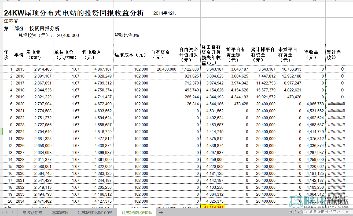Select the 总投投资（元） label cell
The height and width of the screenshot is (216, 353).
(x=35, y=35)
